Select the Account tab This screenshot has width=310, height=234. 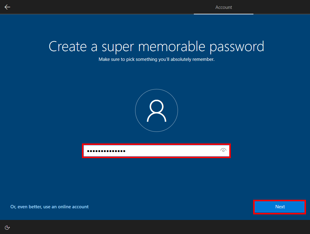pyautogui.click(x=223, y=7)
